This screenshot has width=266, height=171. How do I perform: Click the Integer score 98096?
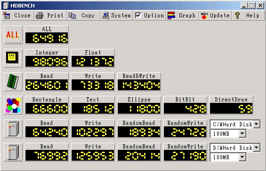click(47, 62)
